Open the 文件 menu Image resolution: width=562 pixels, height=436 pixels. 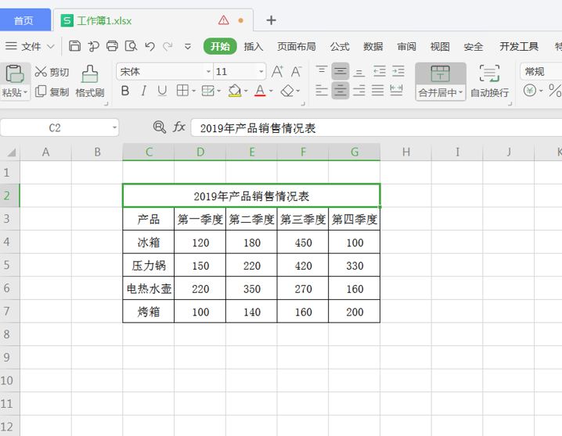(30, 47)
